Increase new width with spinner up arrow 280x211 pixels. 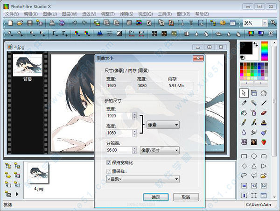[134, 114]
